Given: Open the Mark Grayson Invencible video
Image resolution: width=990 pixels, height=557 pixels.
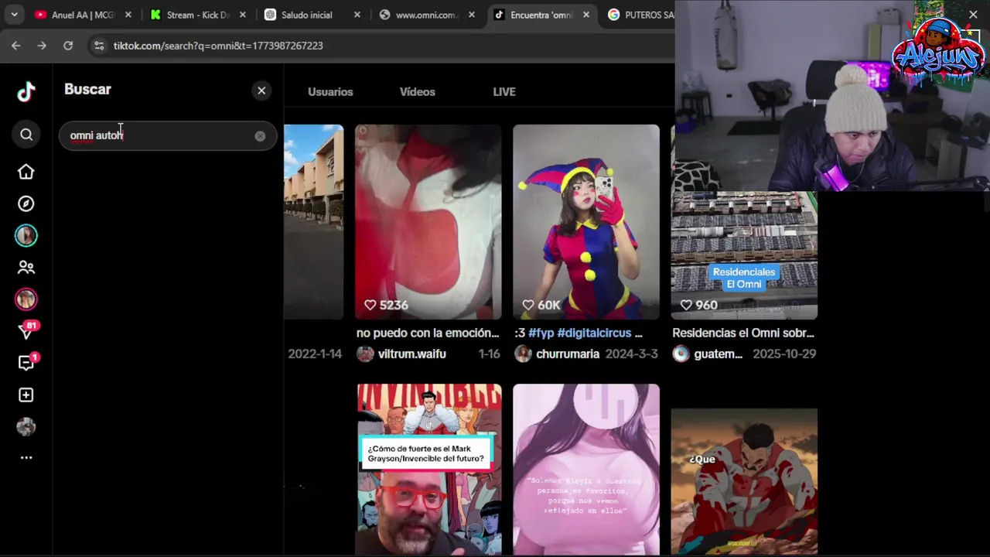Looking at the screenshot, I should tap(429, 470).
